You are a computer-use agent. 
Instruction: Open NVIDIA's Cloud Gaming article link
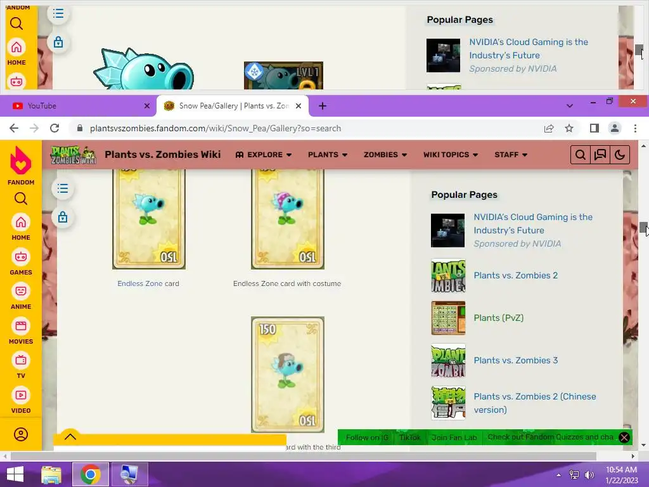[x=533, y=224]
